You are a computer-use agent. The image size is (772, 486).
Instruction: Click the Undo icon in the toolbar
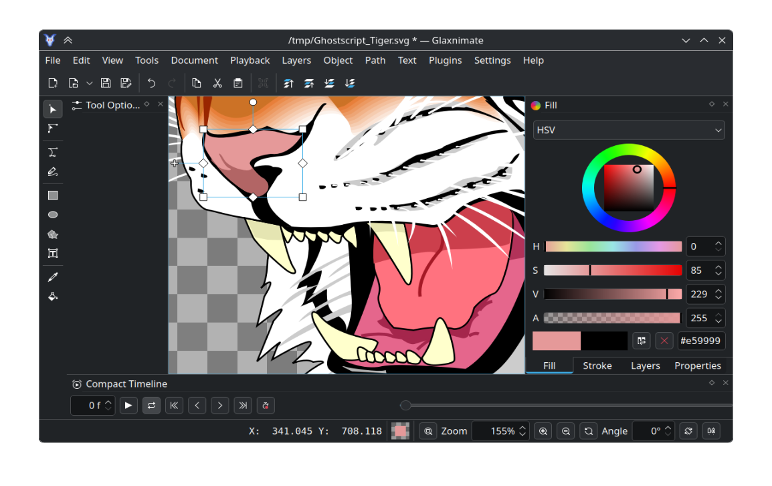pos(151,82)
